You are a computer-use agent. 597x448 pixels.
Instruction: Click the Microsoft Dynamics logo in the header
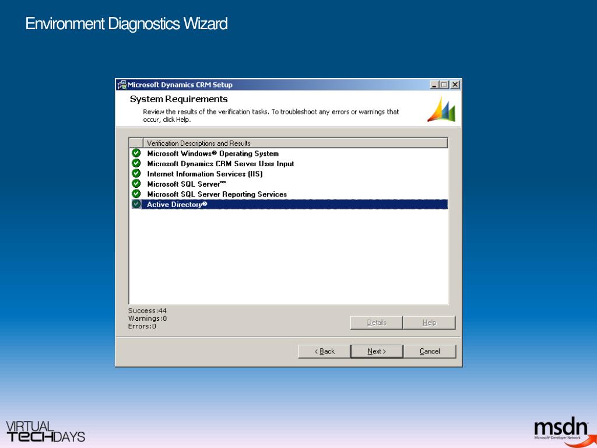tap(442, 109)
